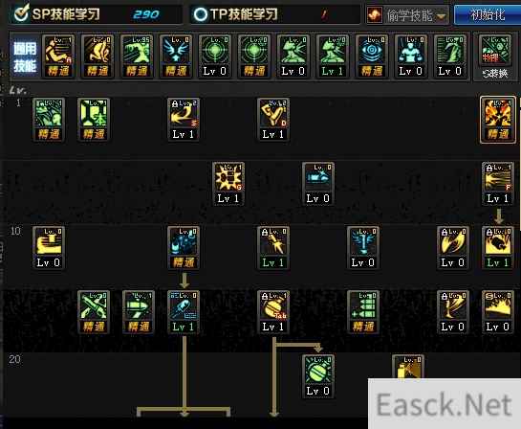Select the grenade skill with Tab hotkey

click(x=273, y=312)
